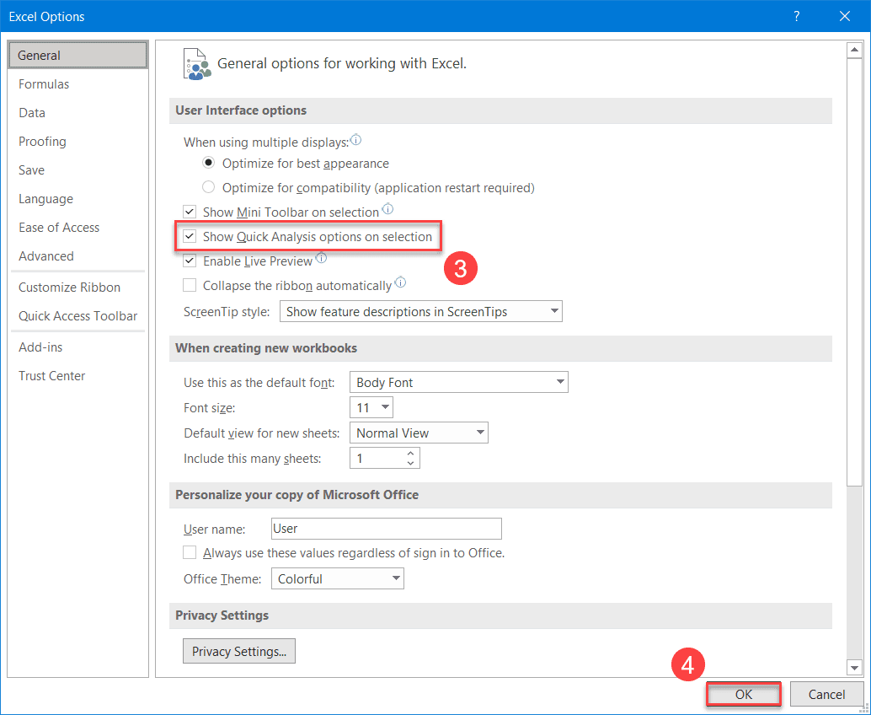Open Default view for new sheets dropdown
The height and width of the screenshot is (715, 871).
coord(419,433)
